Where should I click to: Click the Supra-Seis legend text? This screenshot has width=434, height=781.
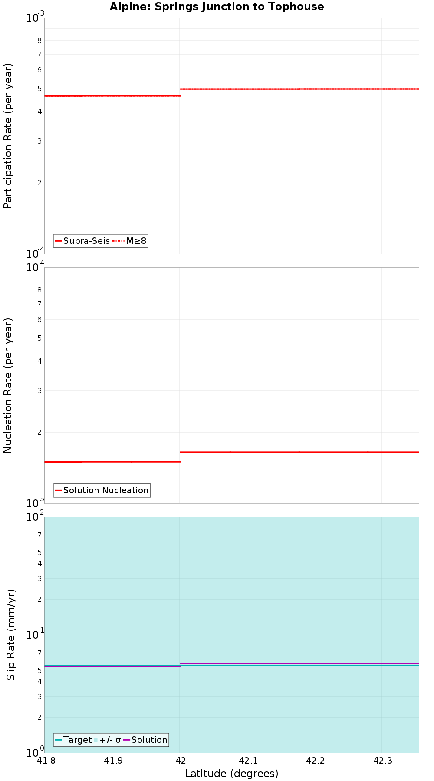(x=86, y=241)
